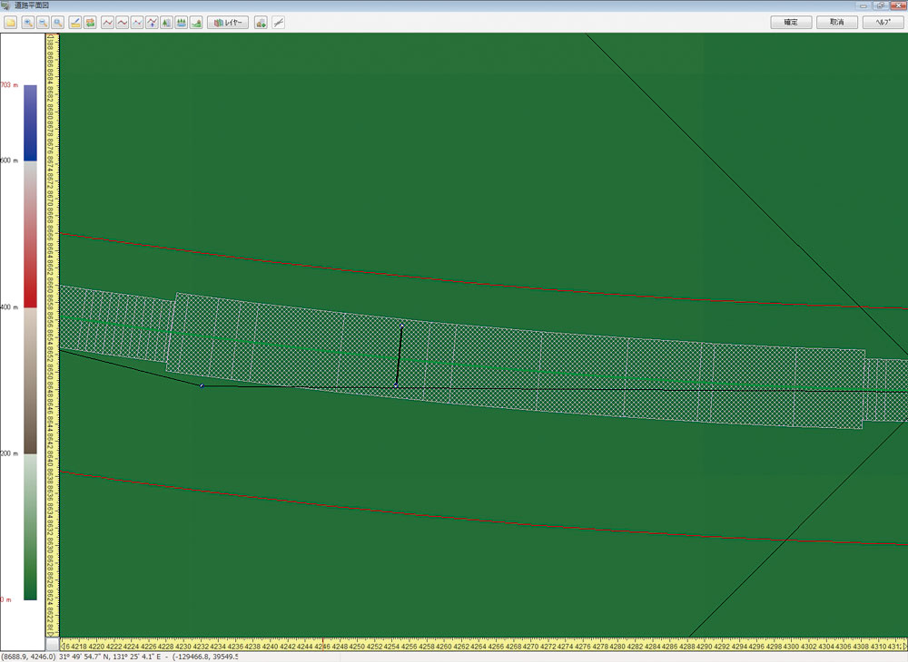908x662 pixels.
Task: Click the green band of elevation legend
Action: (x=30, y=527)
